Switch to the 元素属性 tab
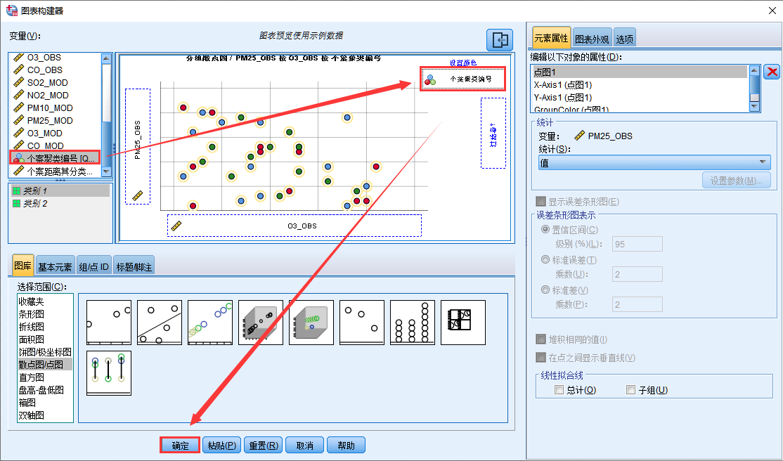Image resolution: width=783 pixels, height=461 pixels. tap(551, 38)
